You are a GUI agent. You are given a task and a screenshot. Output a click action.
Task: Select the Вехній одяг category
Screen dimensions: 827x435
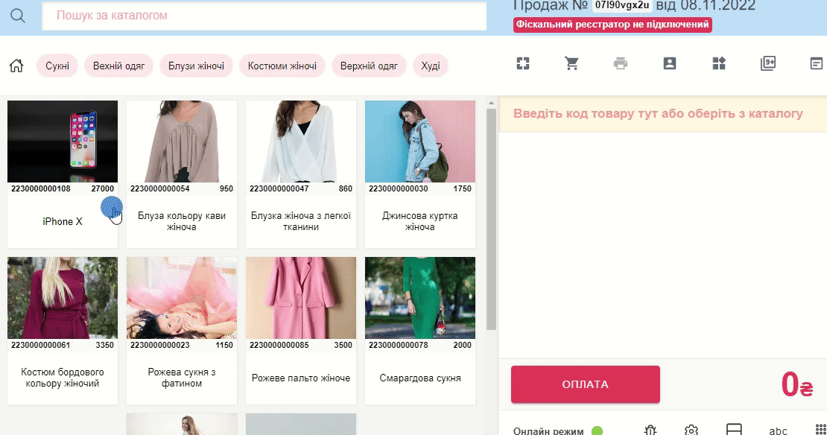[118, 66]
